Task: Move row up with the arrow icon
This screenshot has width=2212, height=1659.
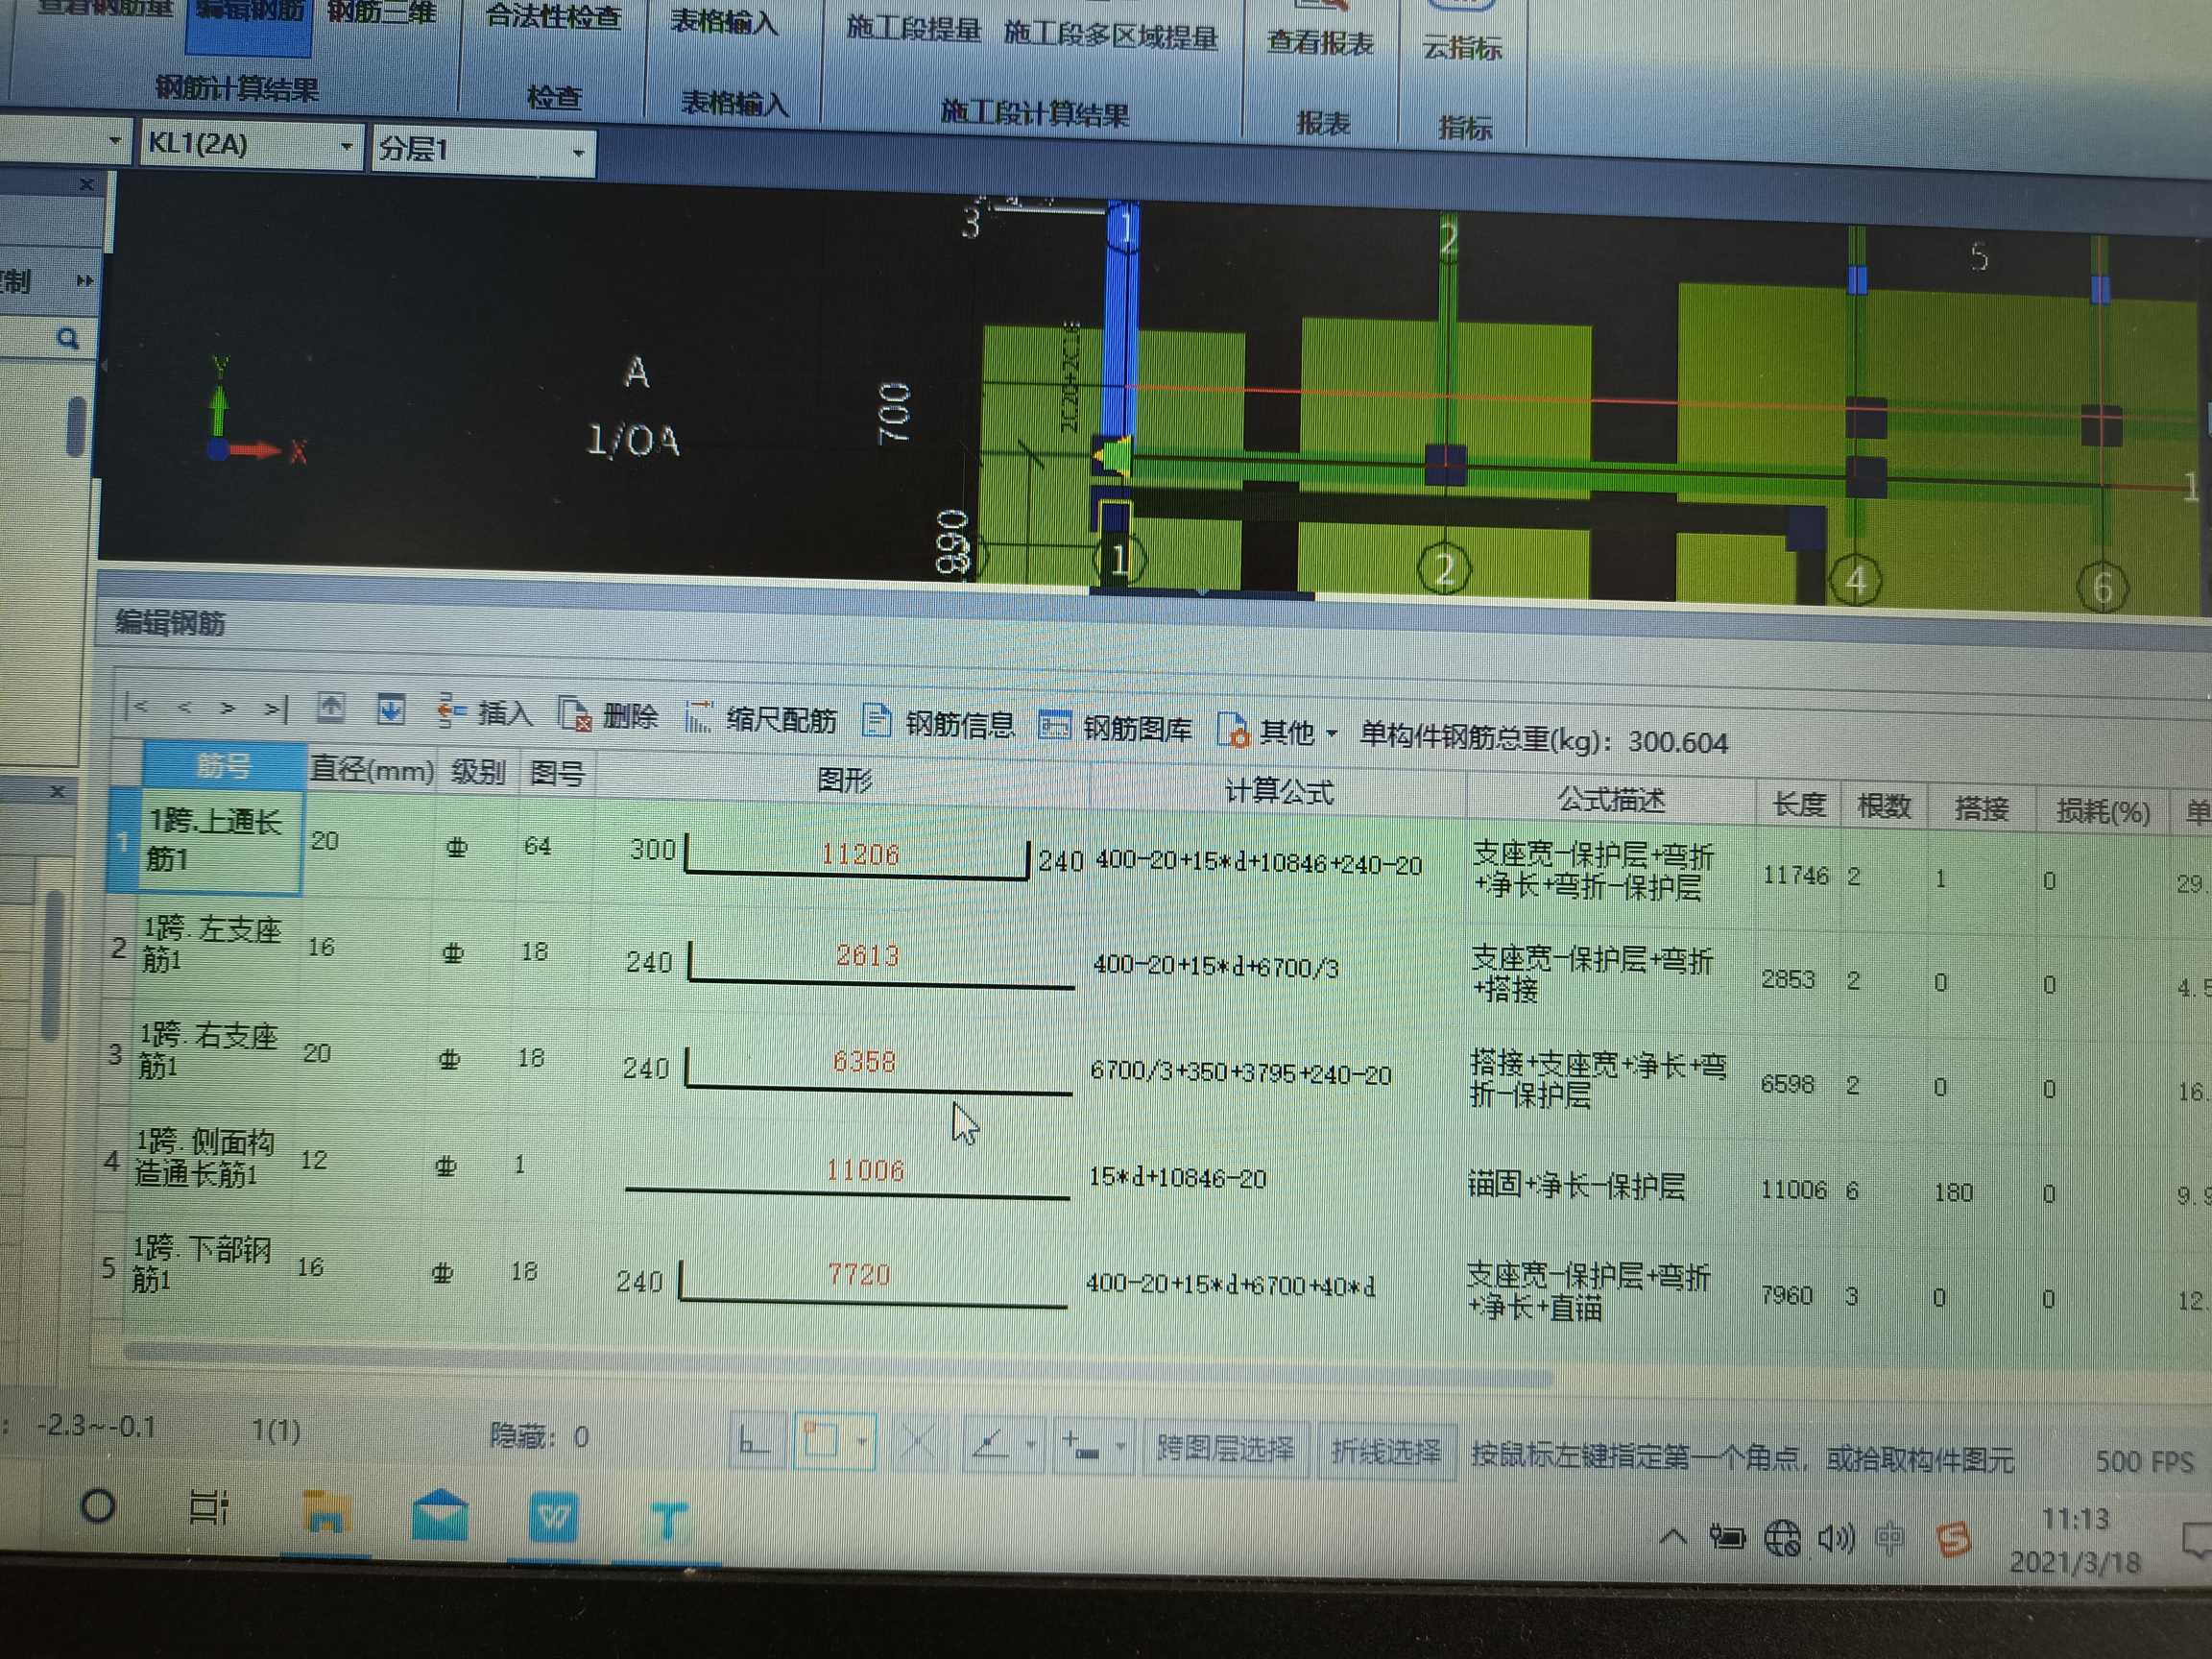Action: tap(331, 709)
